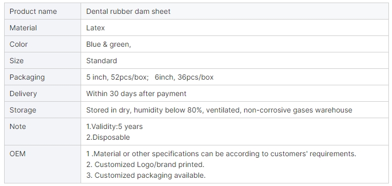Click the Size label cell

(43, 61)
